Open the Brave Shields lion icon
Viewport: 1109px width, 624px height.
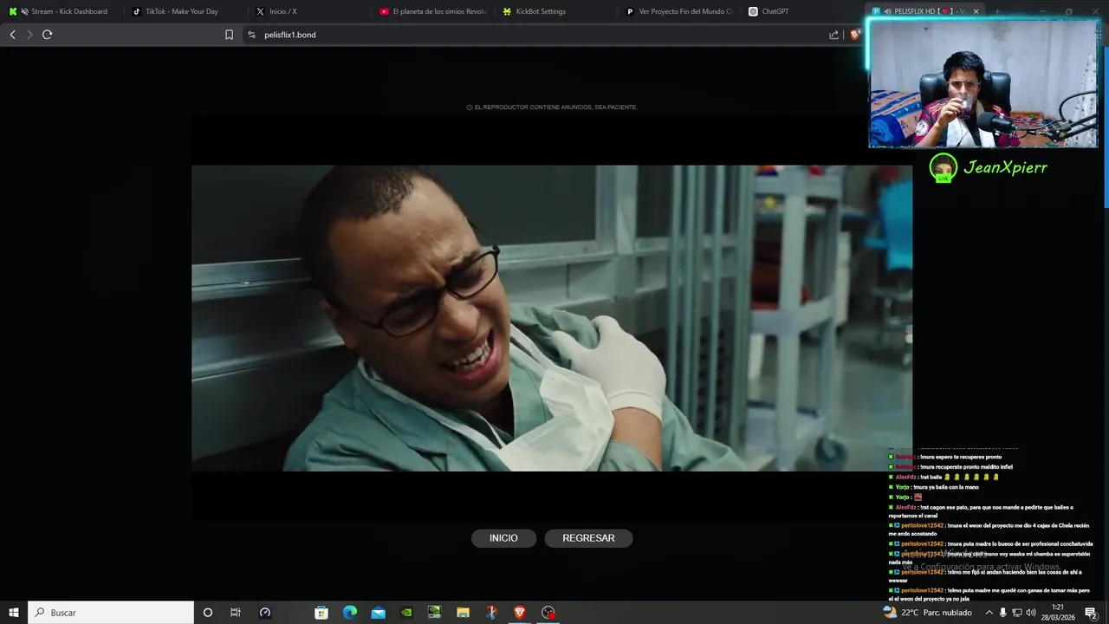[855, 35]
